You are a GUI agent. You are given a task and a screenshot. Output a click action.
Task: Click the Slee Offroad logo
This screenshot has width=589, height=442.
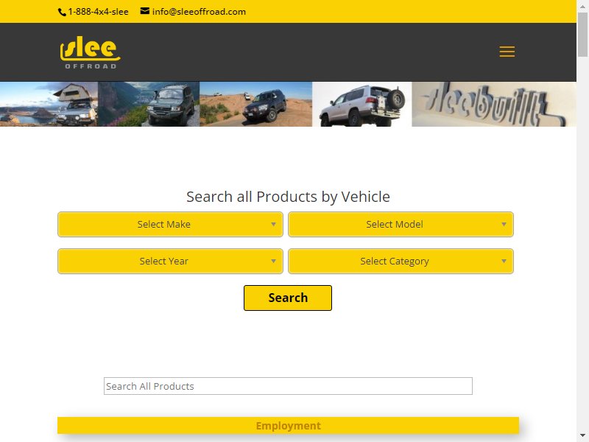pos(90,52)
